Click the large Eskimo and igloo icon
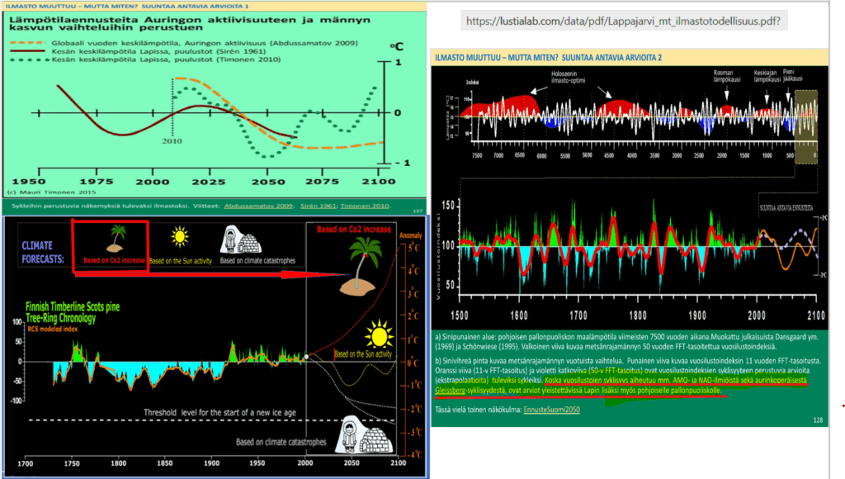The image size is (845, 479). pos(355,433)
